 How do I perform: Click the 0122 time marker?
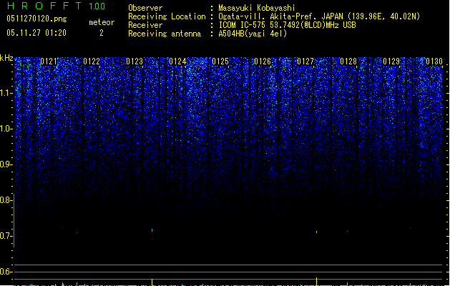click(92, 61)
